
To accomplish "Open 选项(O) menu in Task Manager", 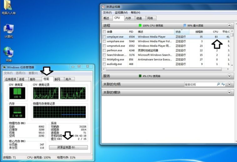I will click(21, 73).
